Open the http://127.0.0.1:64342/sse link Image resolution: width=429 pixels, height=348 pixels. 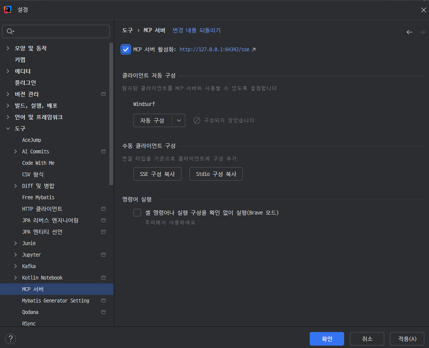pos(214,49)
